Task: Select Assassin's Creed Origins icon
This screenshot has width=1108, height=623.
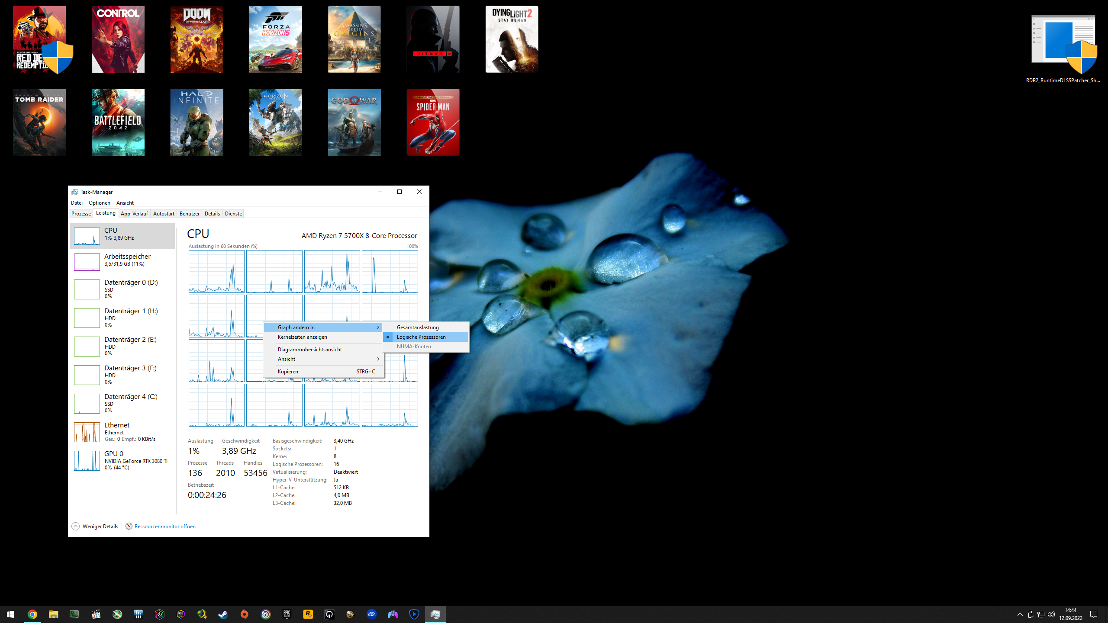Action: click(x=354, y=39)
